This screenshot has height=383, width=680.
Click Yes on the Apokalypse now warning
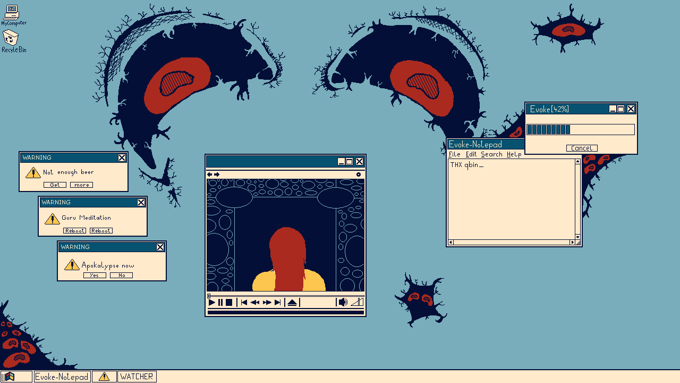click(95, 276)
